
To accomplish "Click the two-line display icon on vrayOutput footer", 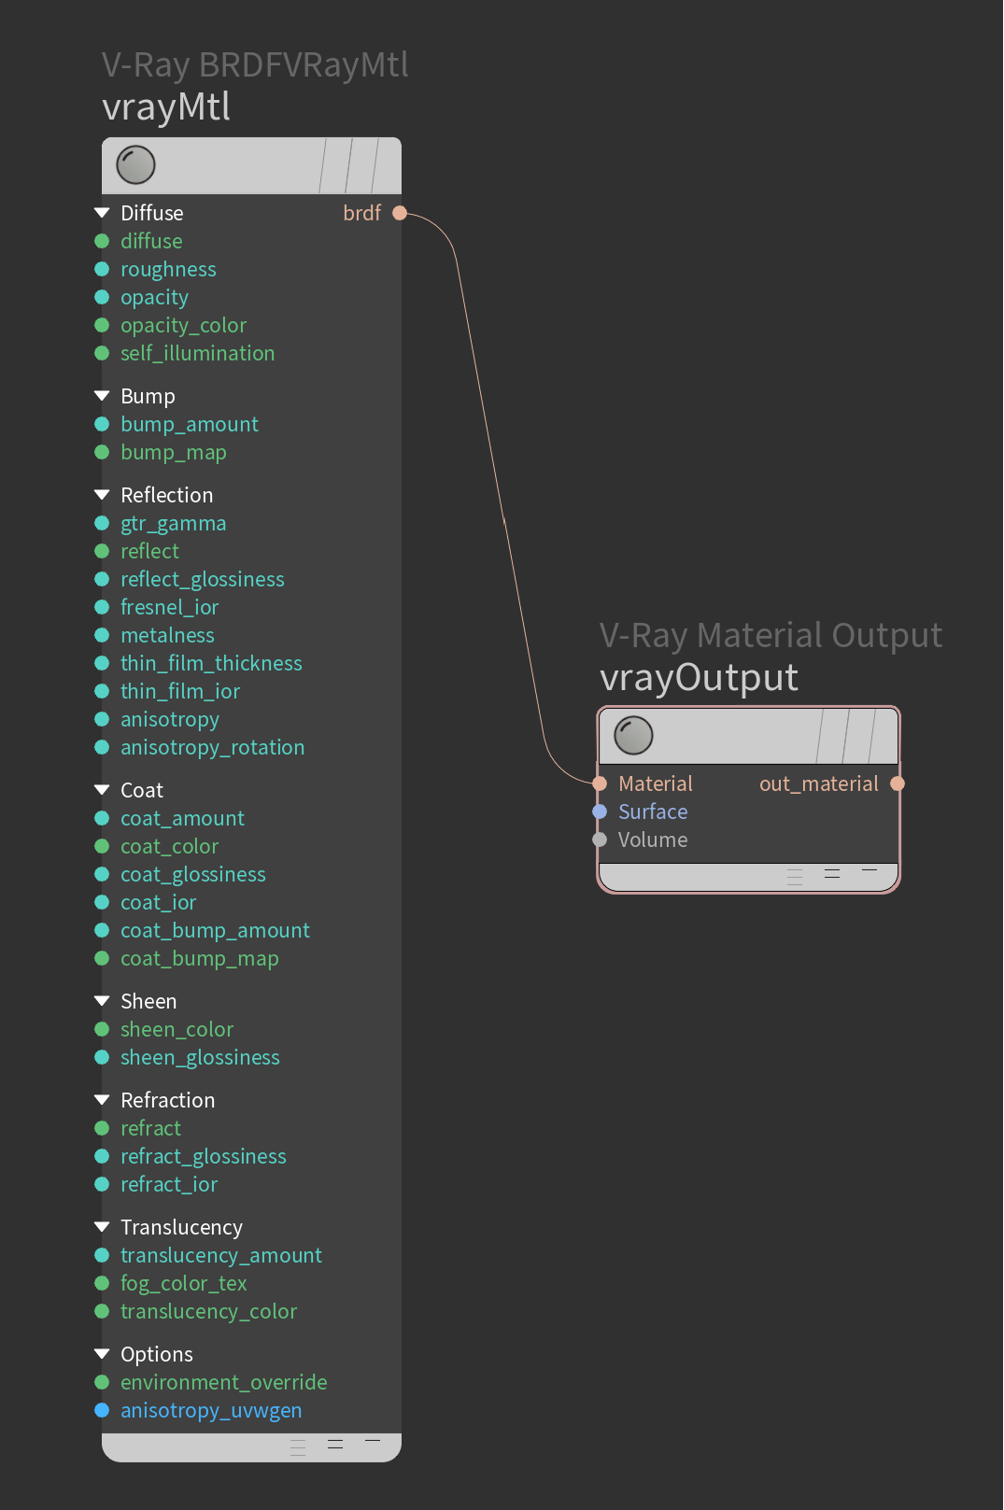I will [x=832, y=873].
